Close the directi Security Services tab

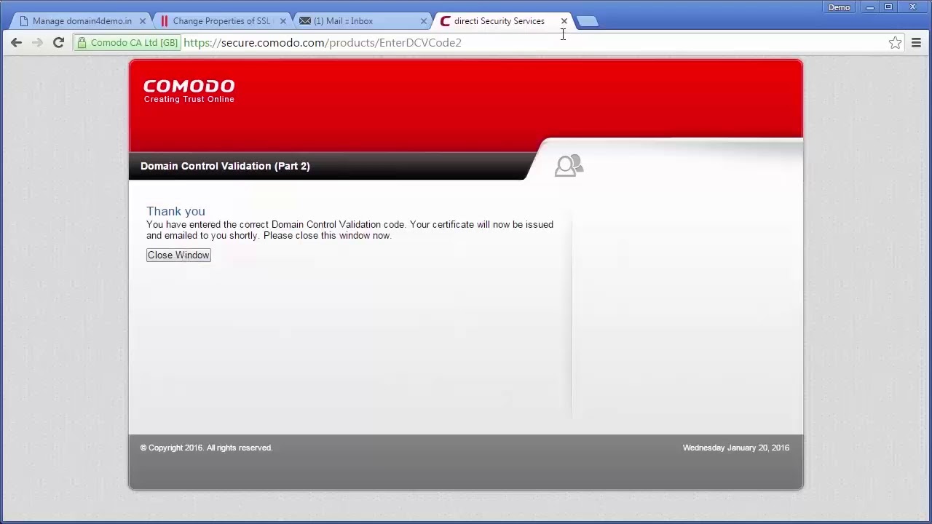tap(564, 21)
